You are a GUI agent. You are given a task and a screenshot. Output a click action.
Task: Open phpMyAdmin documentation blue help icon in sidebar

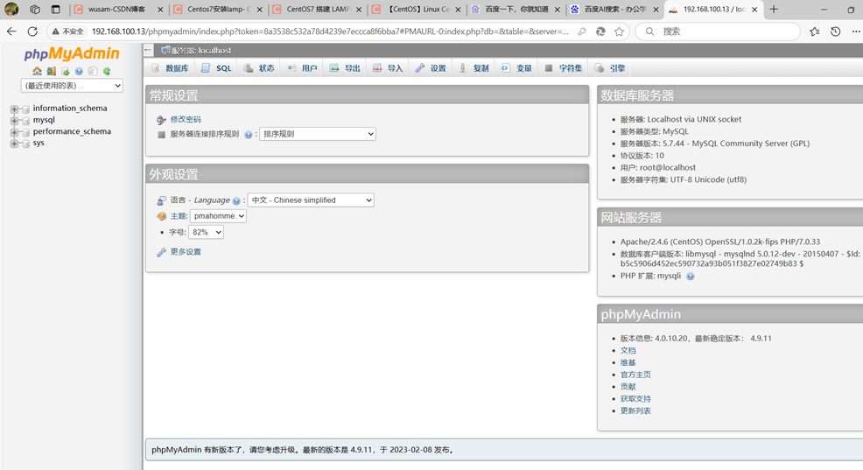[x=80, y=71]
